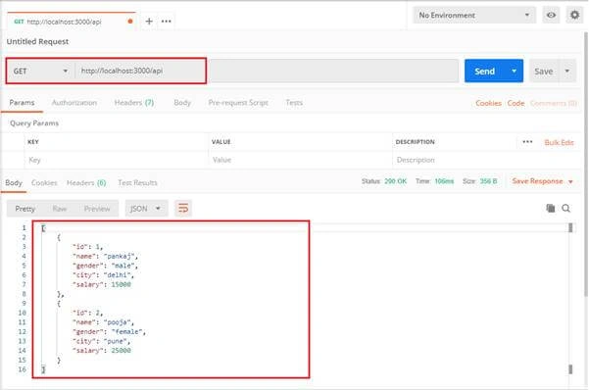Open the request Body tab
Screen dimensions: 589x390
pos(182,103)
